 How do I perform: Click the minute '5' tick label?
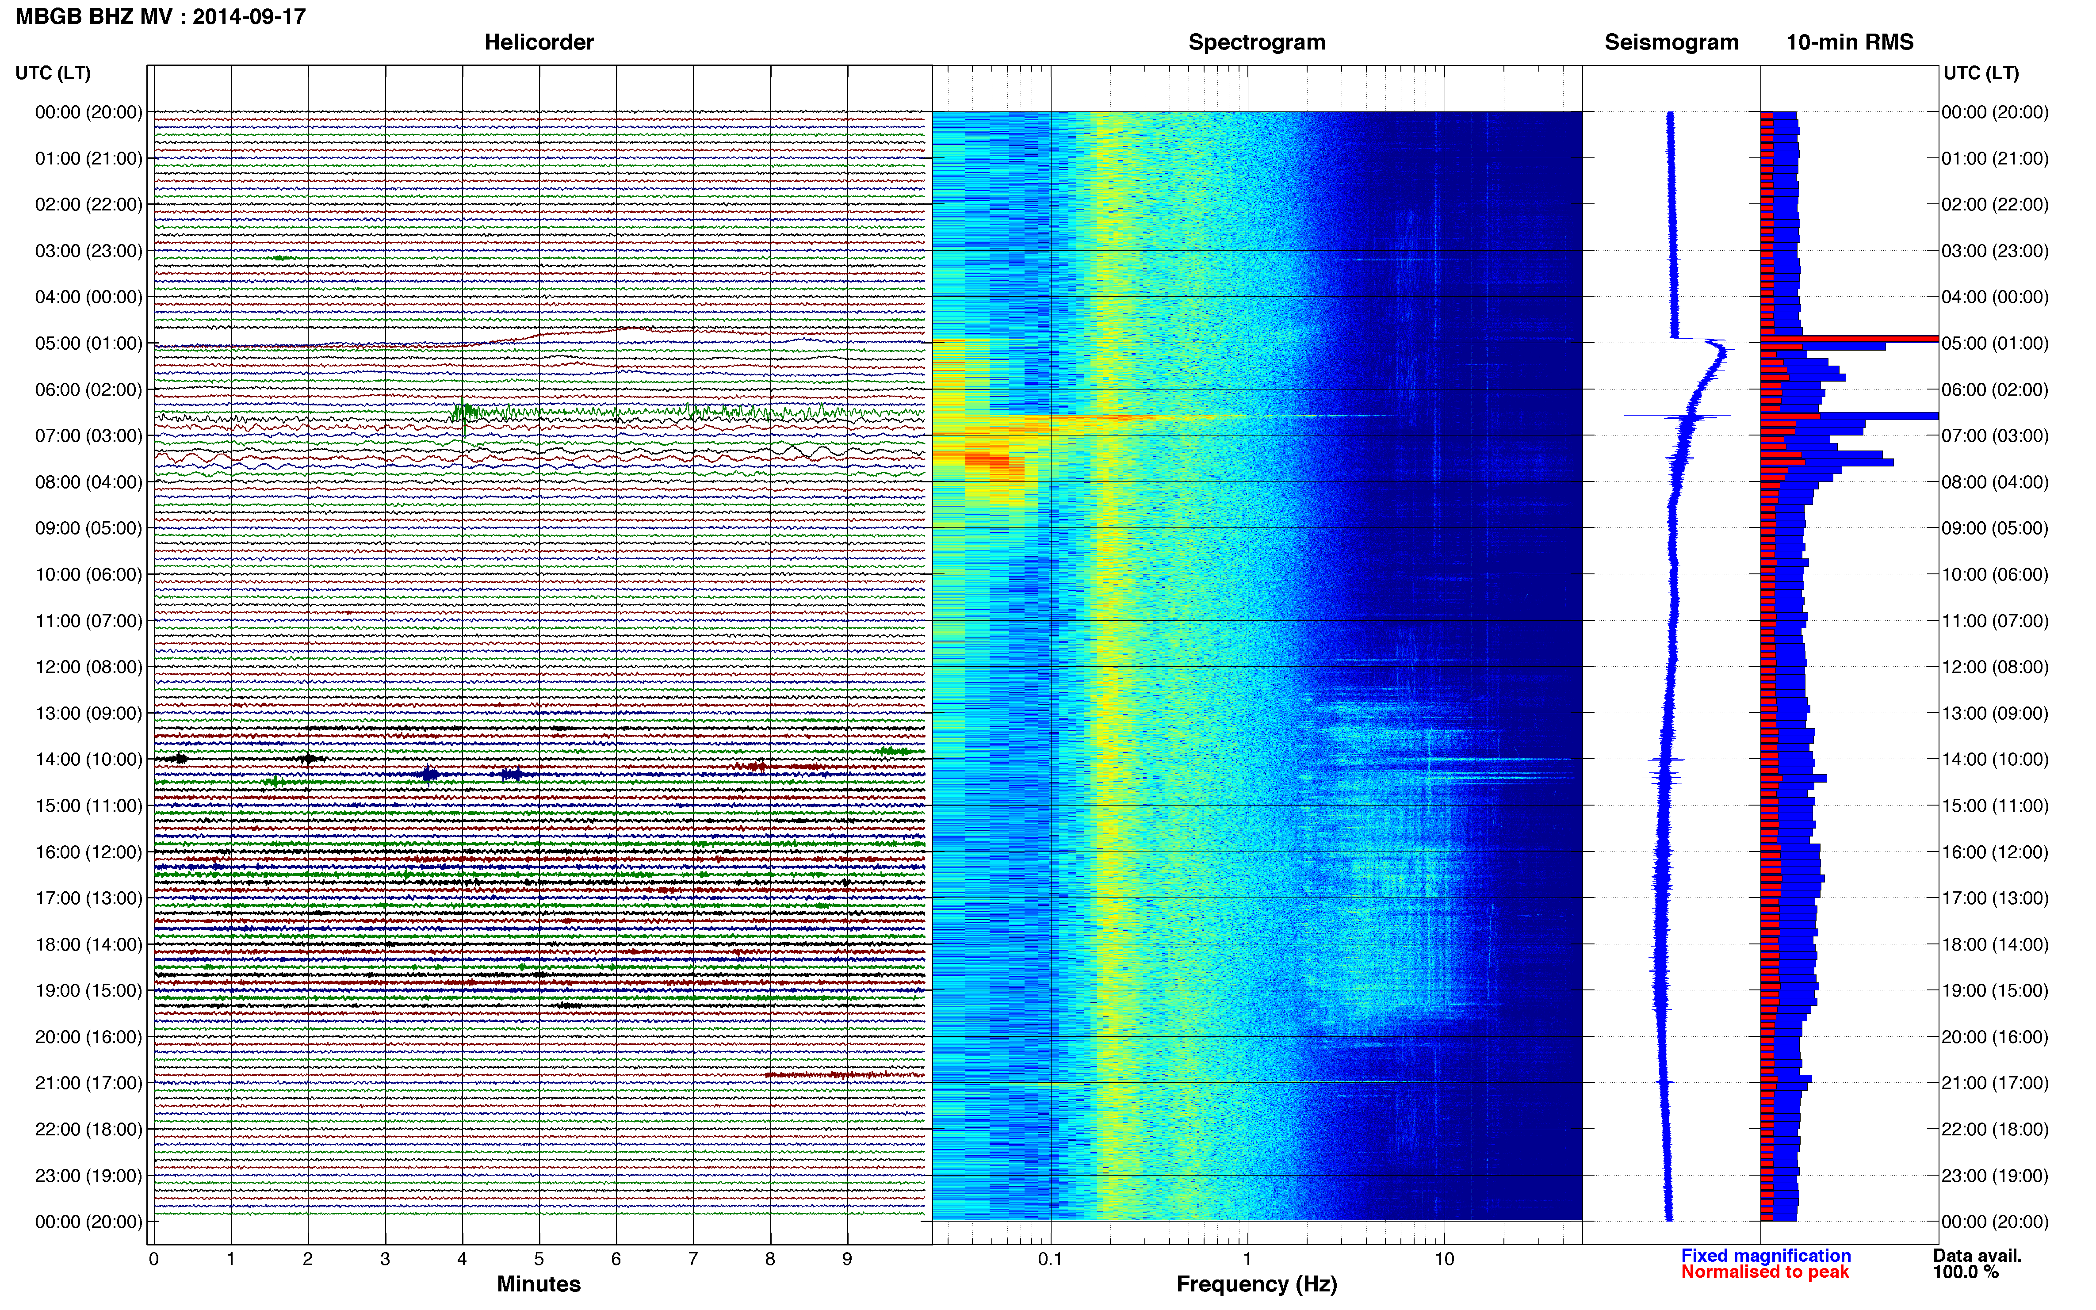point(539,1259)
